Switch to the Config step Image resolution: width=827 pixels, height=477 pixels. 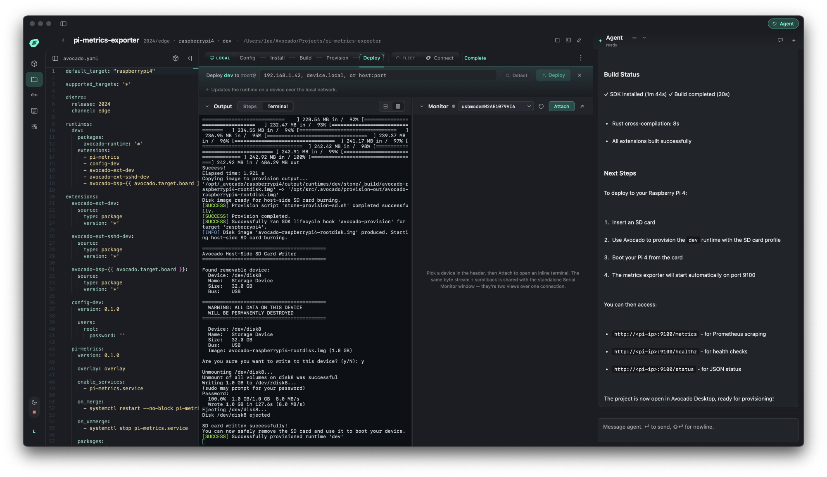[x=247, y=58]
